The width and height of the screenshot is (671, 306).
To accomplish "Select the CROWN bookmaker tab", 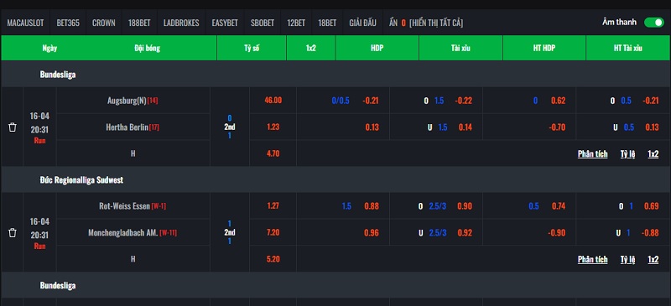I will [103, 23].
